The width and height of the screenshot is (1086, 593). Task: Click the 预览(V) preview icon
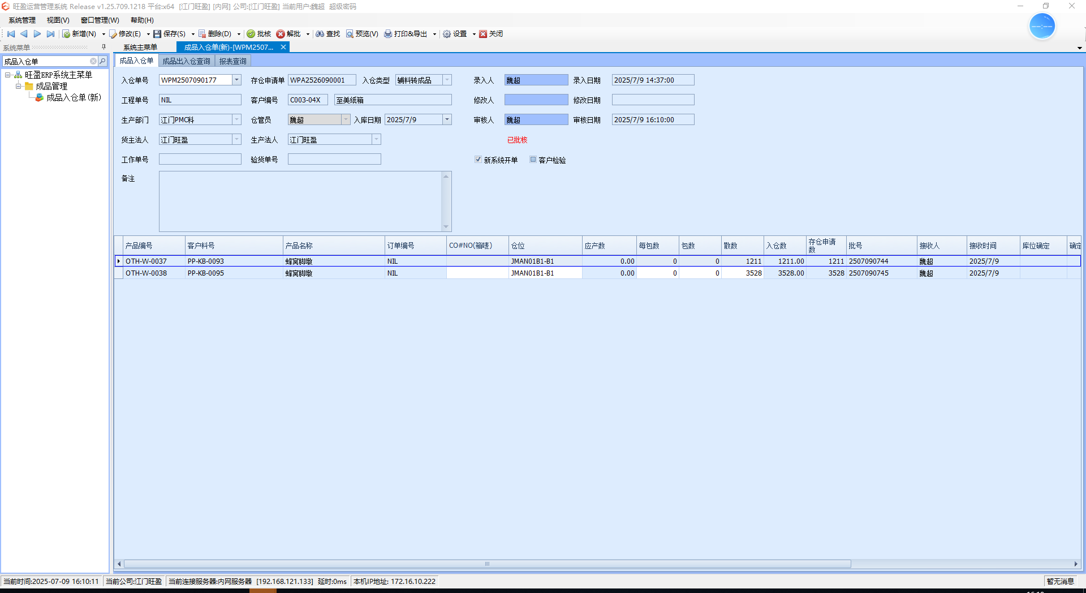pos(350,34)
